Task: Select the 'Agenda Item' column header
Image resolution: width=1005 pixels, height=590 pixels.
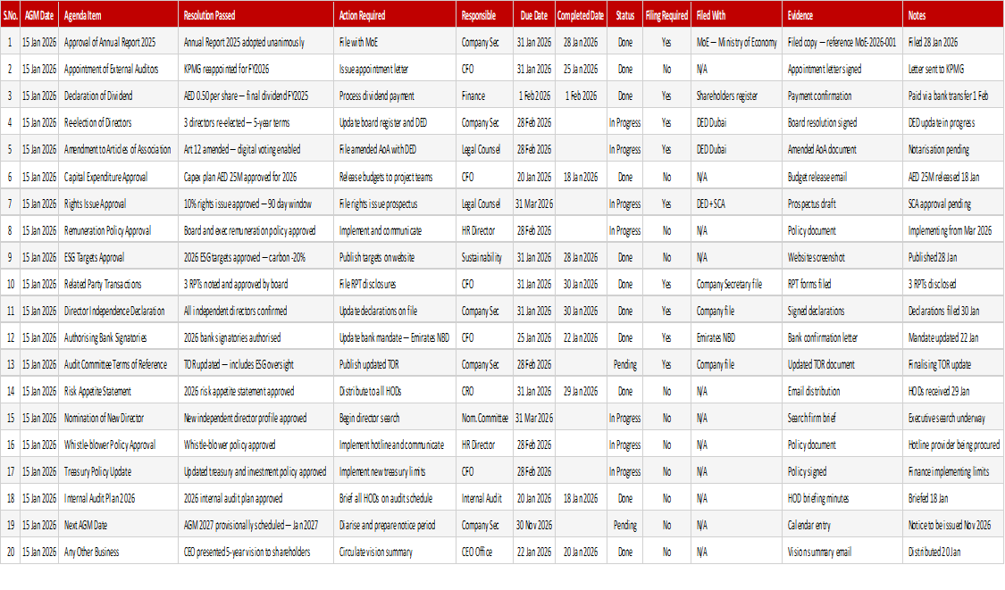Action: click(118, 15)
